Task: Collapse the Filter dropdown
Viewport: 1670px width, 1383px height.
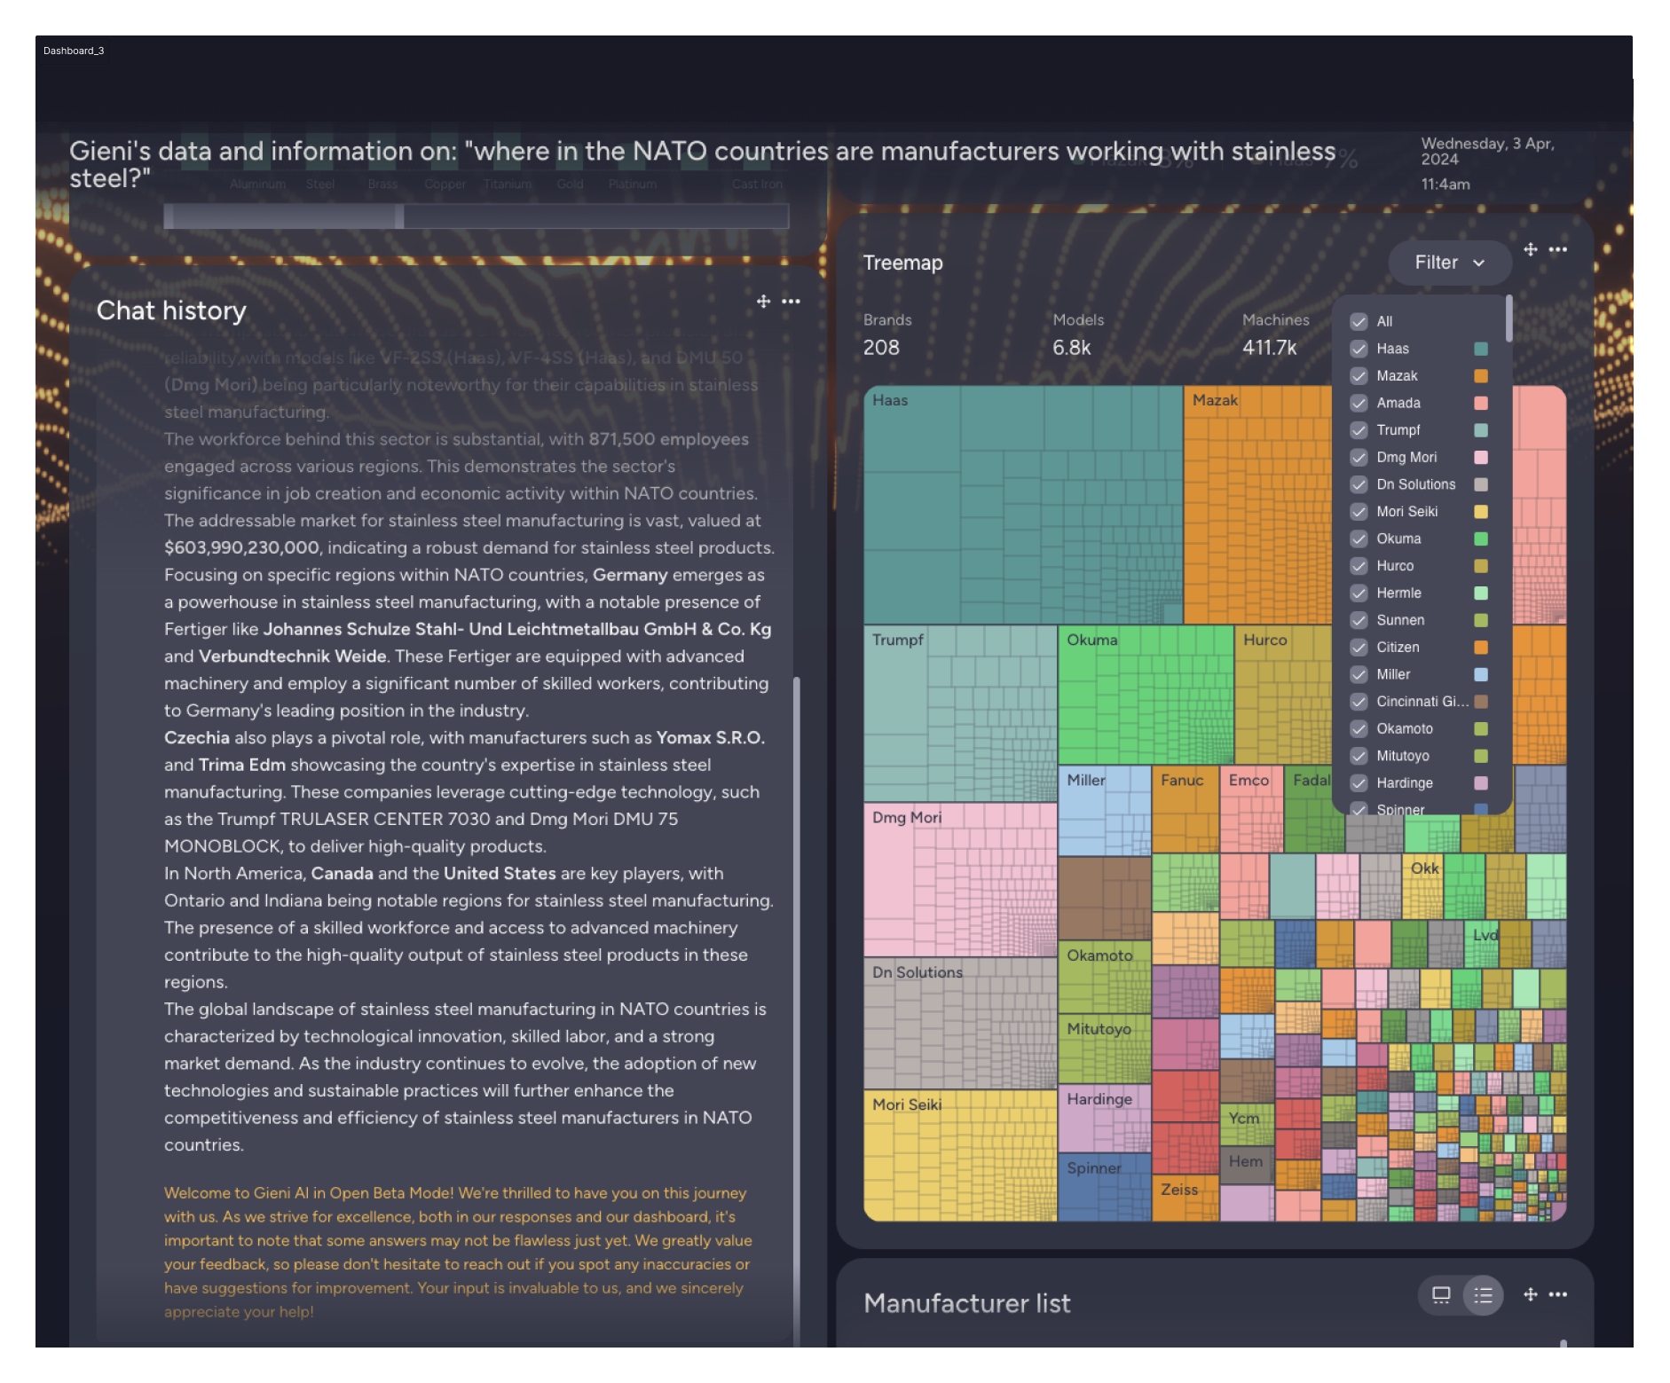Action: [x=1449, y=262]
